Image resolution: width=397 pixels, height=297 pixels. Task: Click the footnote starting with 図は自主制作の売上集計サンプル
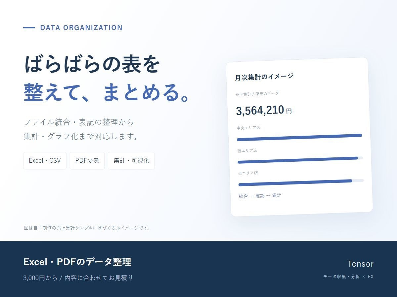click(87, 228)
